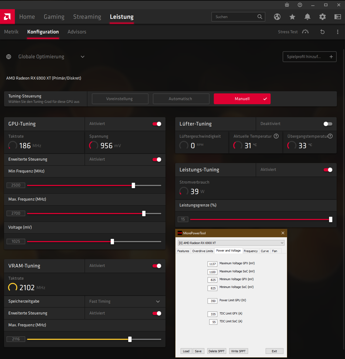Open favorites star icon
Viewport: 345px width, 359px height.
click(292, 17)
